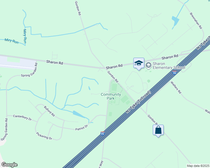The image size is (210, 168).
Task: Click the Bresnahan Rd street label
Action: [196, 21]
